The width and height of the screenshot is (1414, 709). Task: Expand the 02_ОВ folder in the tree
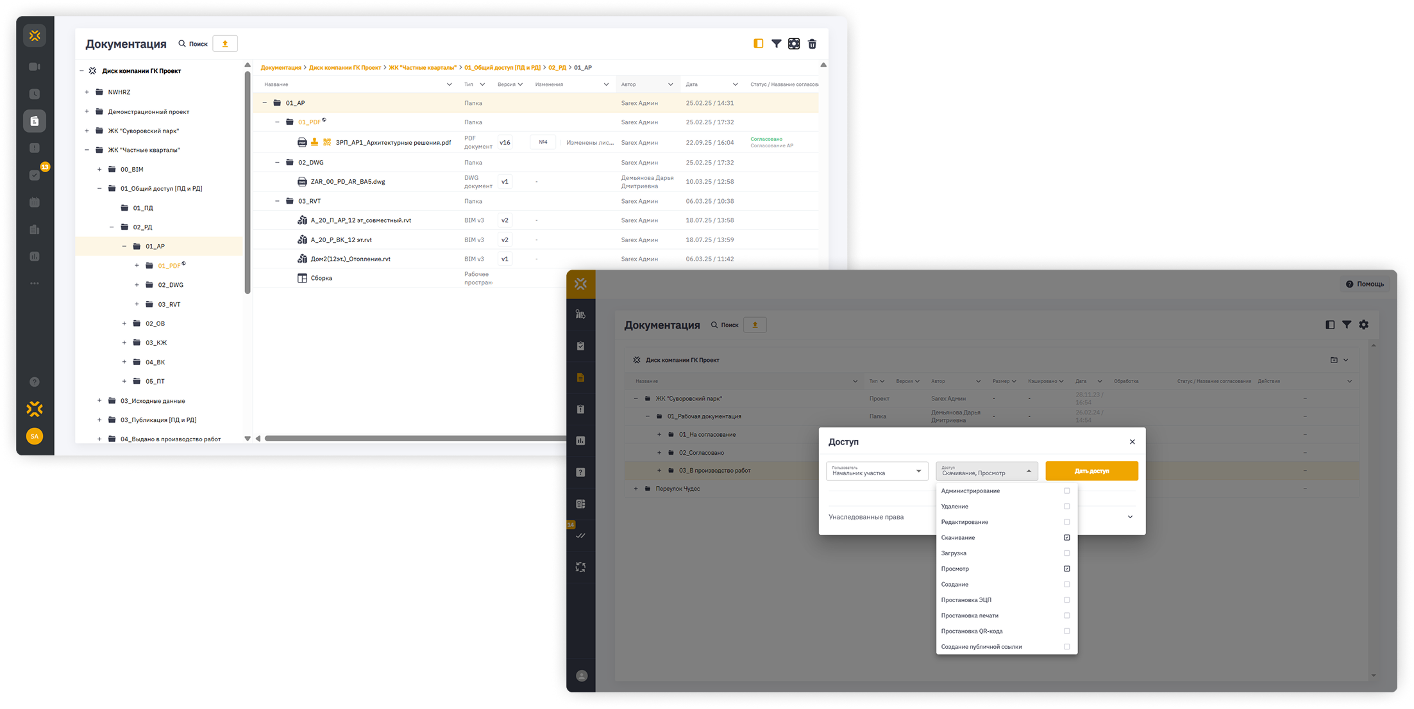point(124,323)
